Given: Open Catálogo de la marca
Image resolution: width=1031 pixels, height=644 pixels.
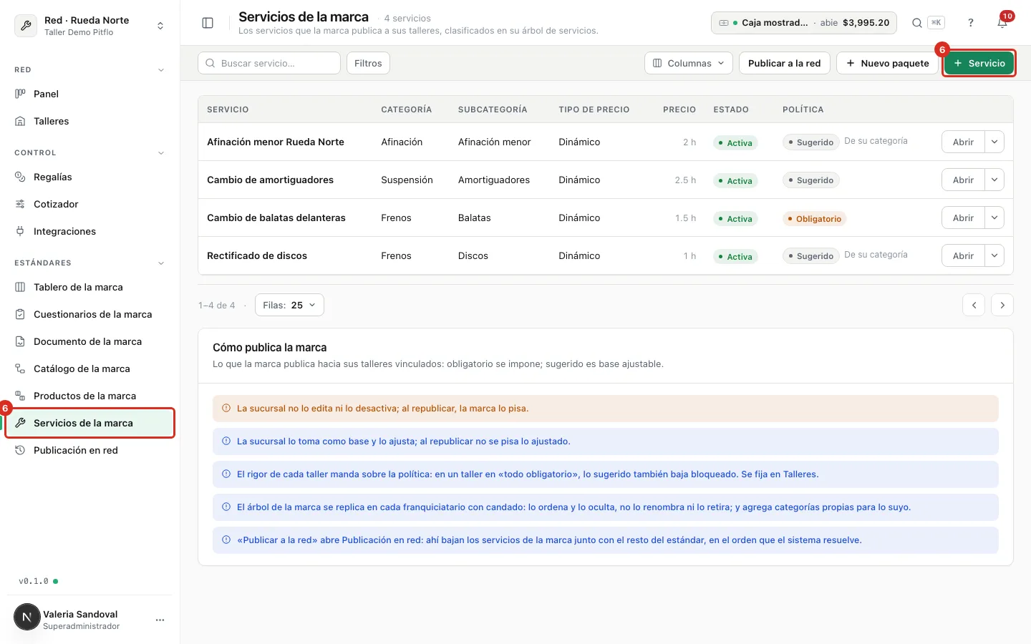Looking at the screenshot, I should click(x=90, y=369).
